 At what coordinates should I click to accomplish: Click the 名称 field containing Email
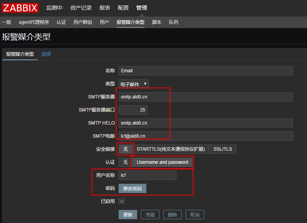(x=206, y=71)
